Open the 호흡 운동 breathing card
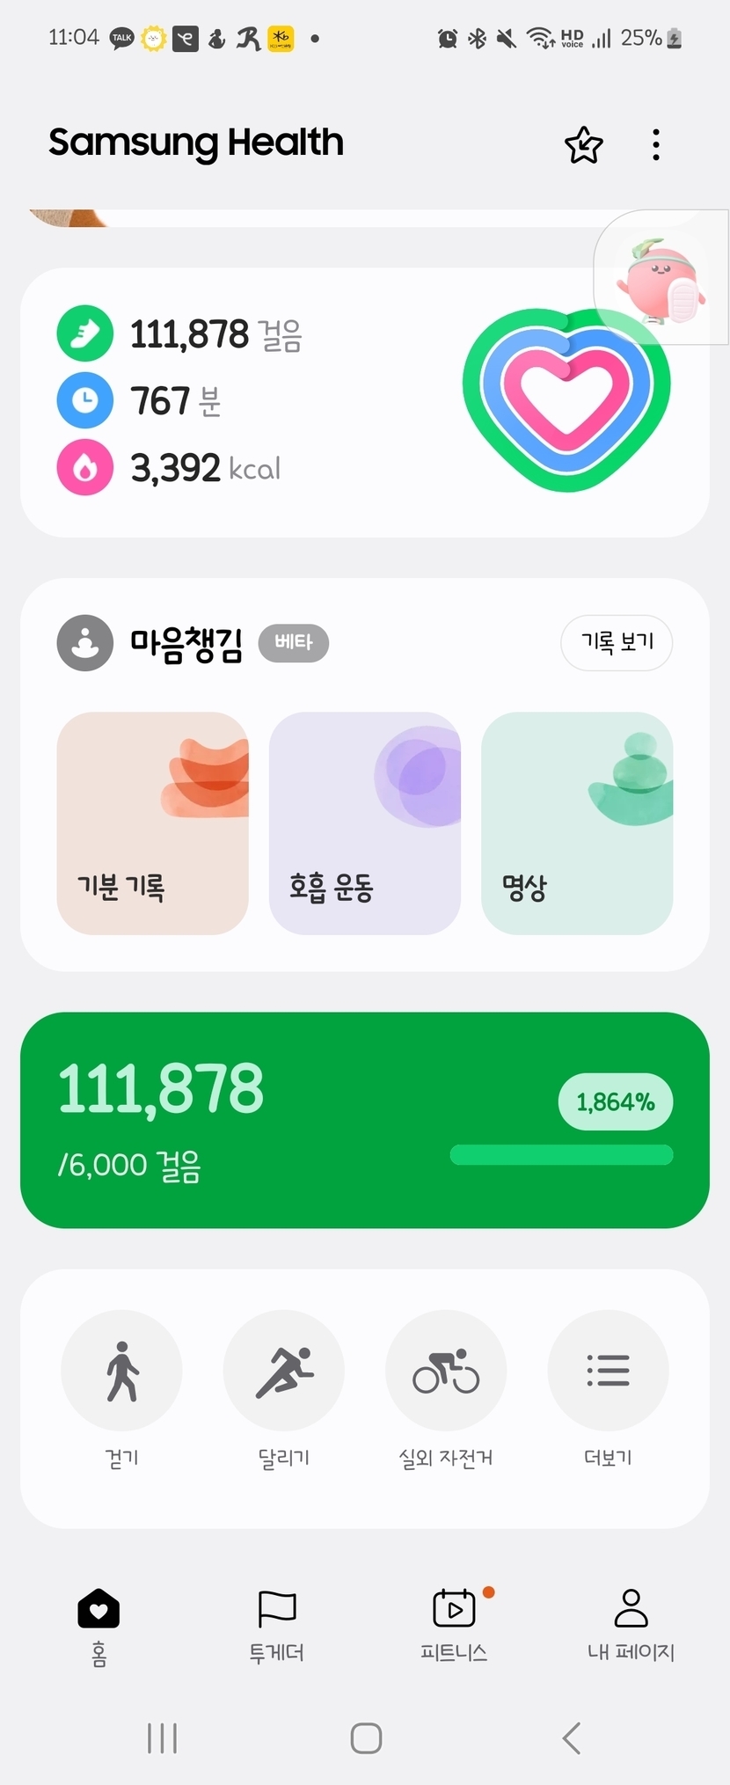Screen dimensions: 730x1785 364,823
